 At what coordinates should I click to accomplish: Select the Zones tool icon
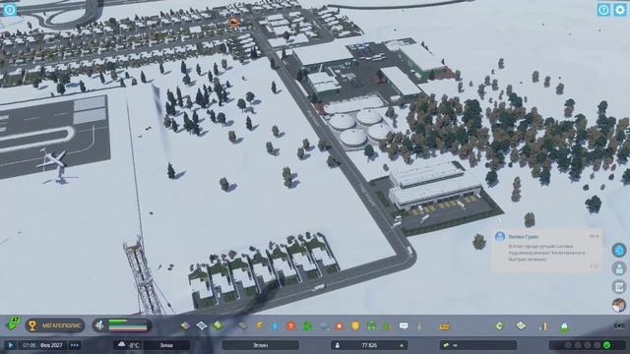(185, 325)
